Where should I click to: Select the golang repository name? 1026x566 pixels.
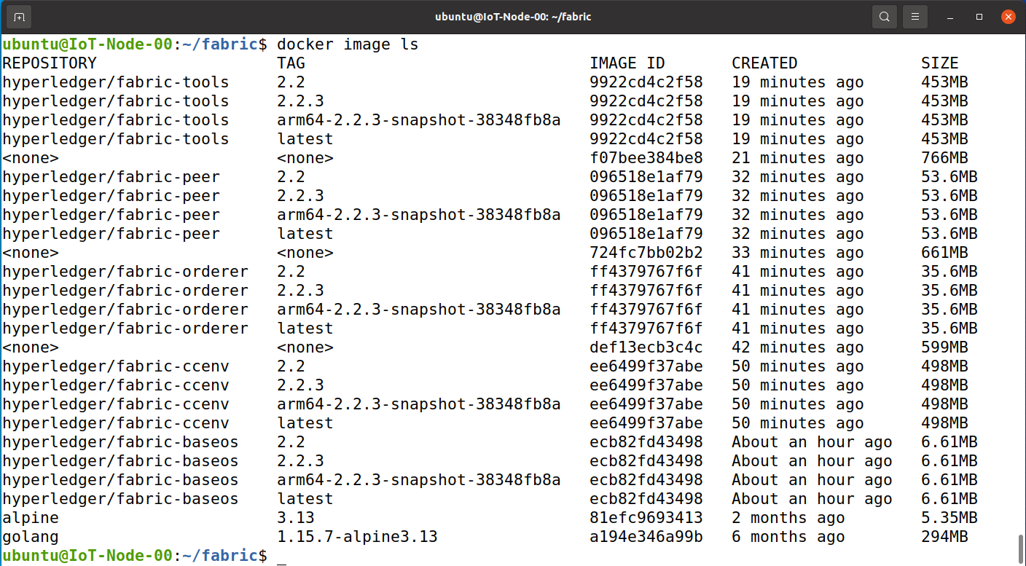31,537
